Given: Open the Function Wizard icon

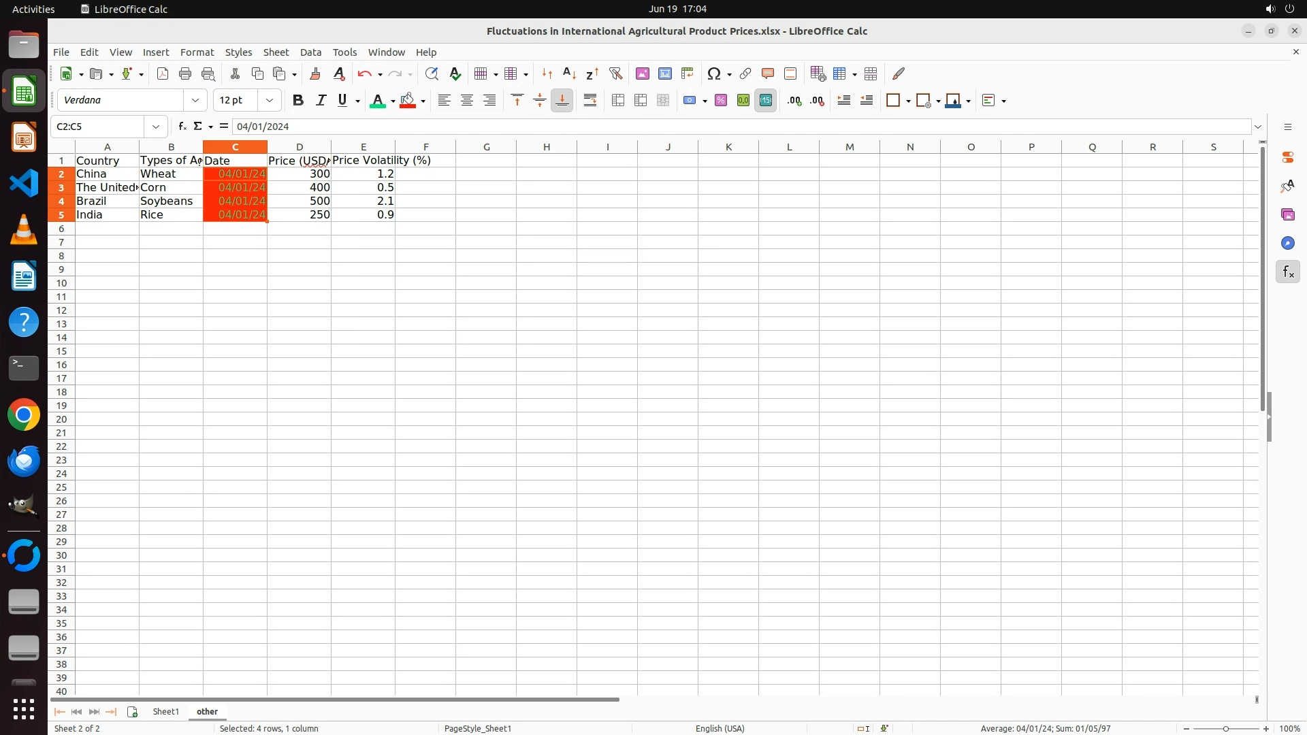Looking at the screenshot, I should 182,127.
